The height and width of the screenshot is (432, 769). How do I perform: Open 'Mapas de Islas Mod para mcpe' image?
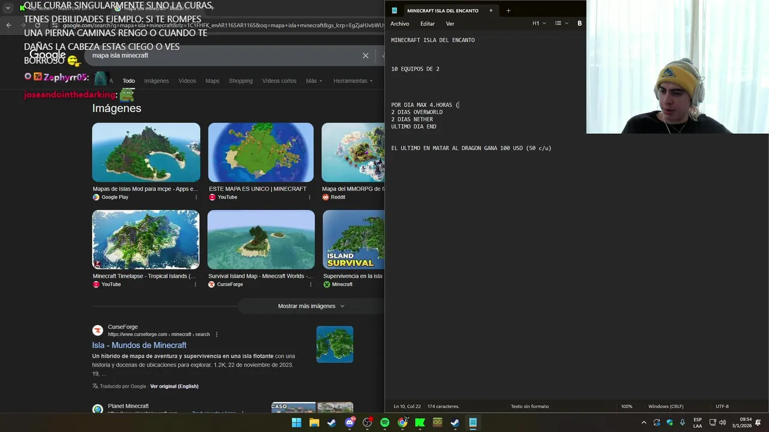(146, 152)
